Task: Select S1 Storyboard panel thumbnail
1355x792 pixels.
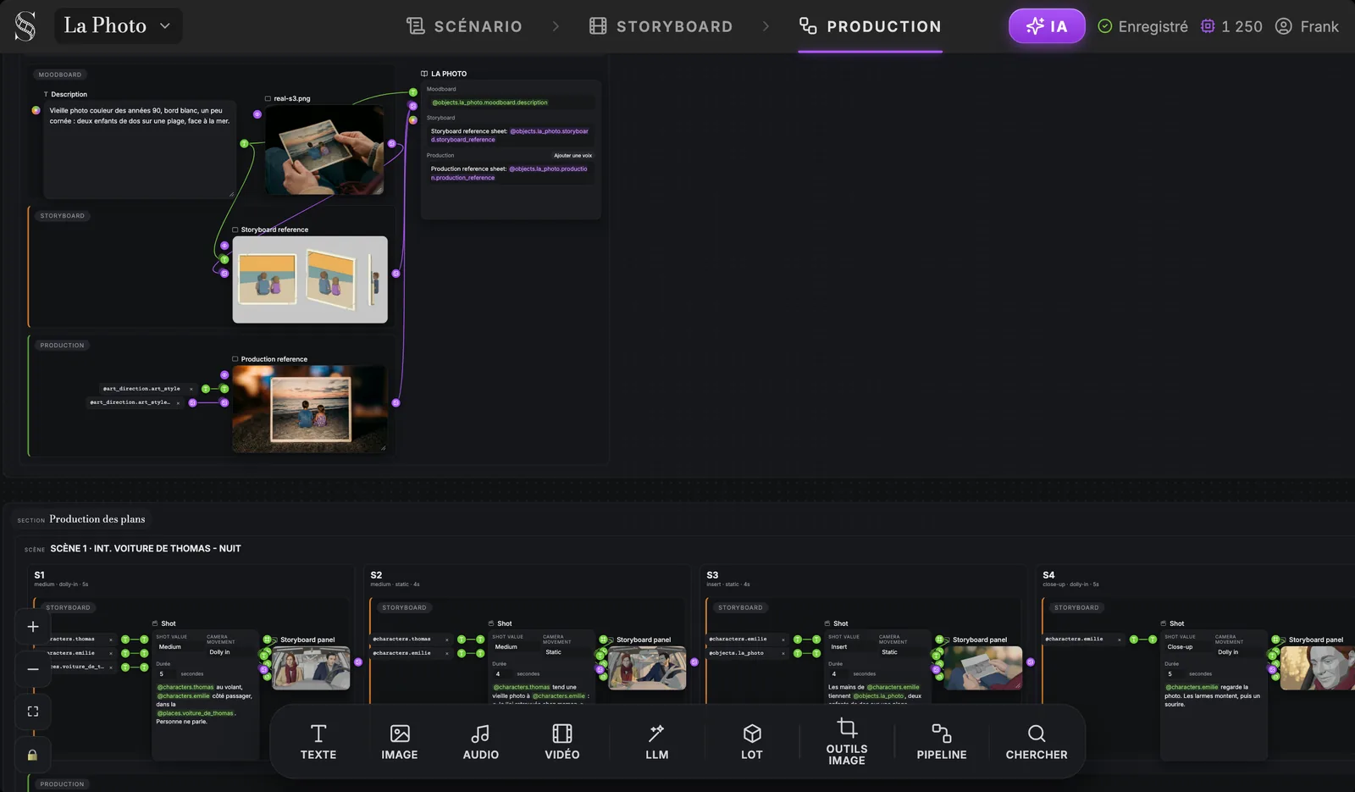Action: pos(311,668)
